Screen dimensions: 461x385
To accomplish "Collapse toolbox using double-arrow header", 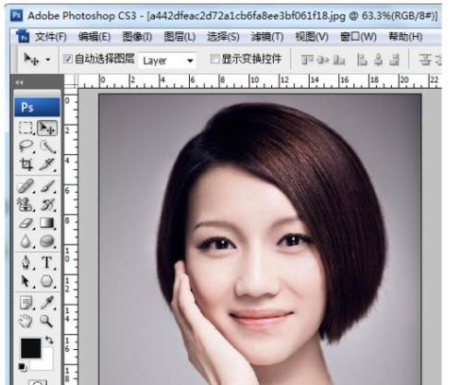I will (x=19, y=82).
